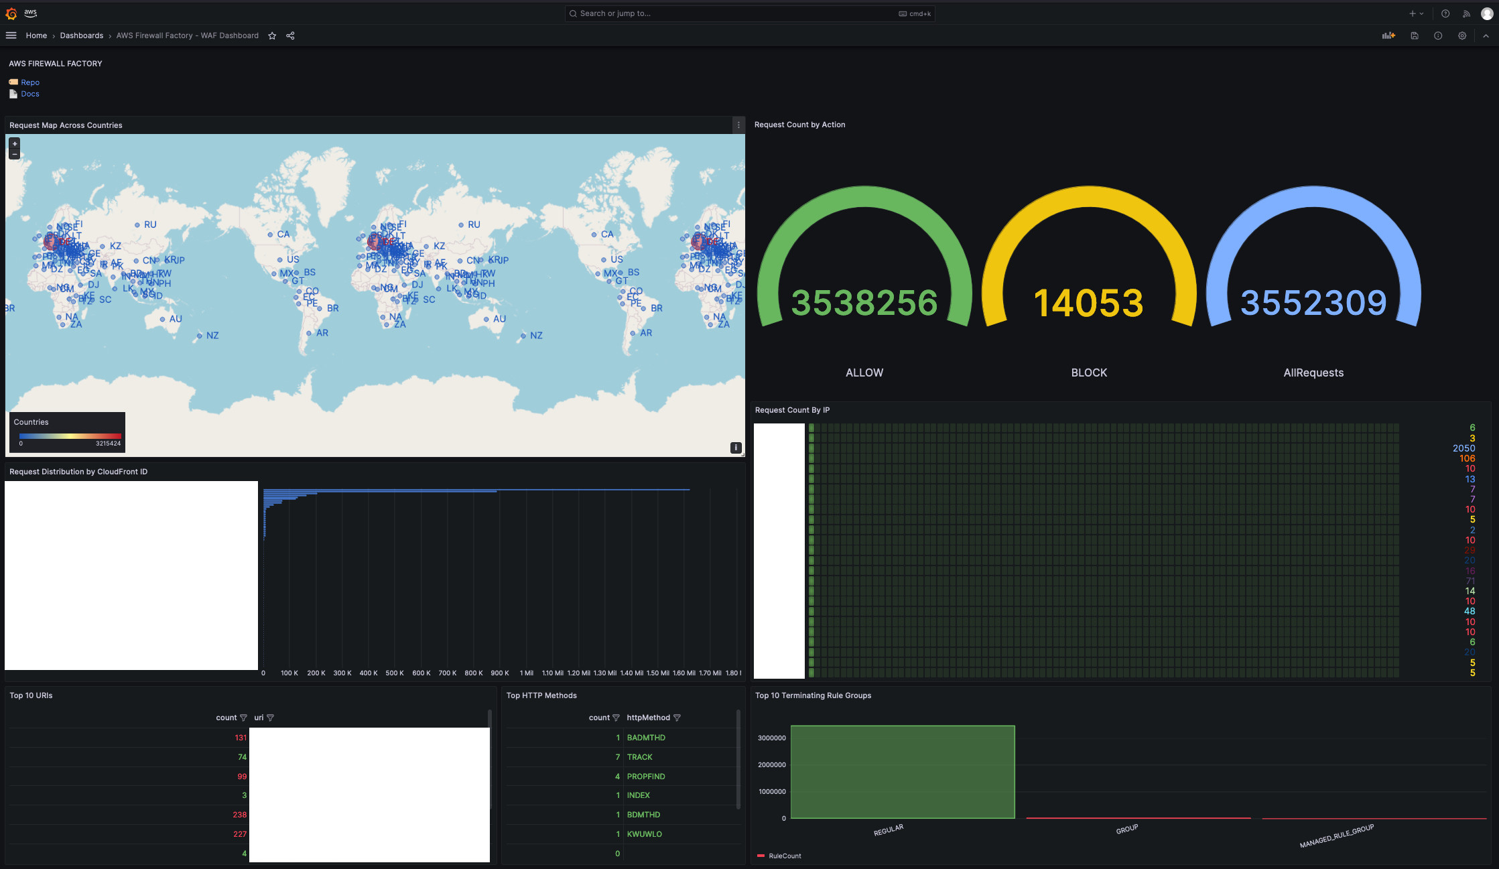Click Top HTTP Methods panel title
1499x869 pixels.
coord(541,695)
